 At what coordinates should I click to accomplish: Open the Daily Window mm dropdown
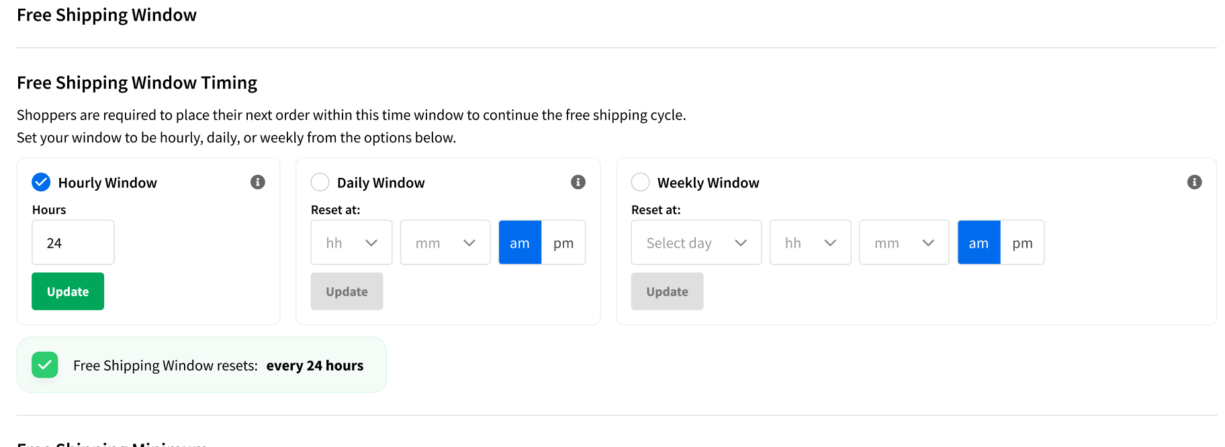(445, 242)
